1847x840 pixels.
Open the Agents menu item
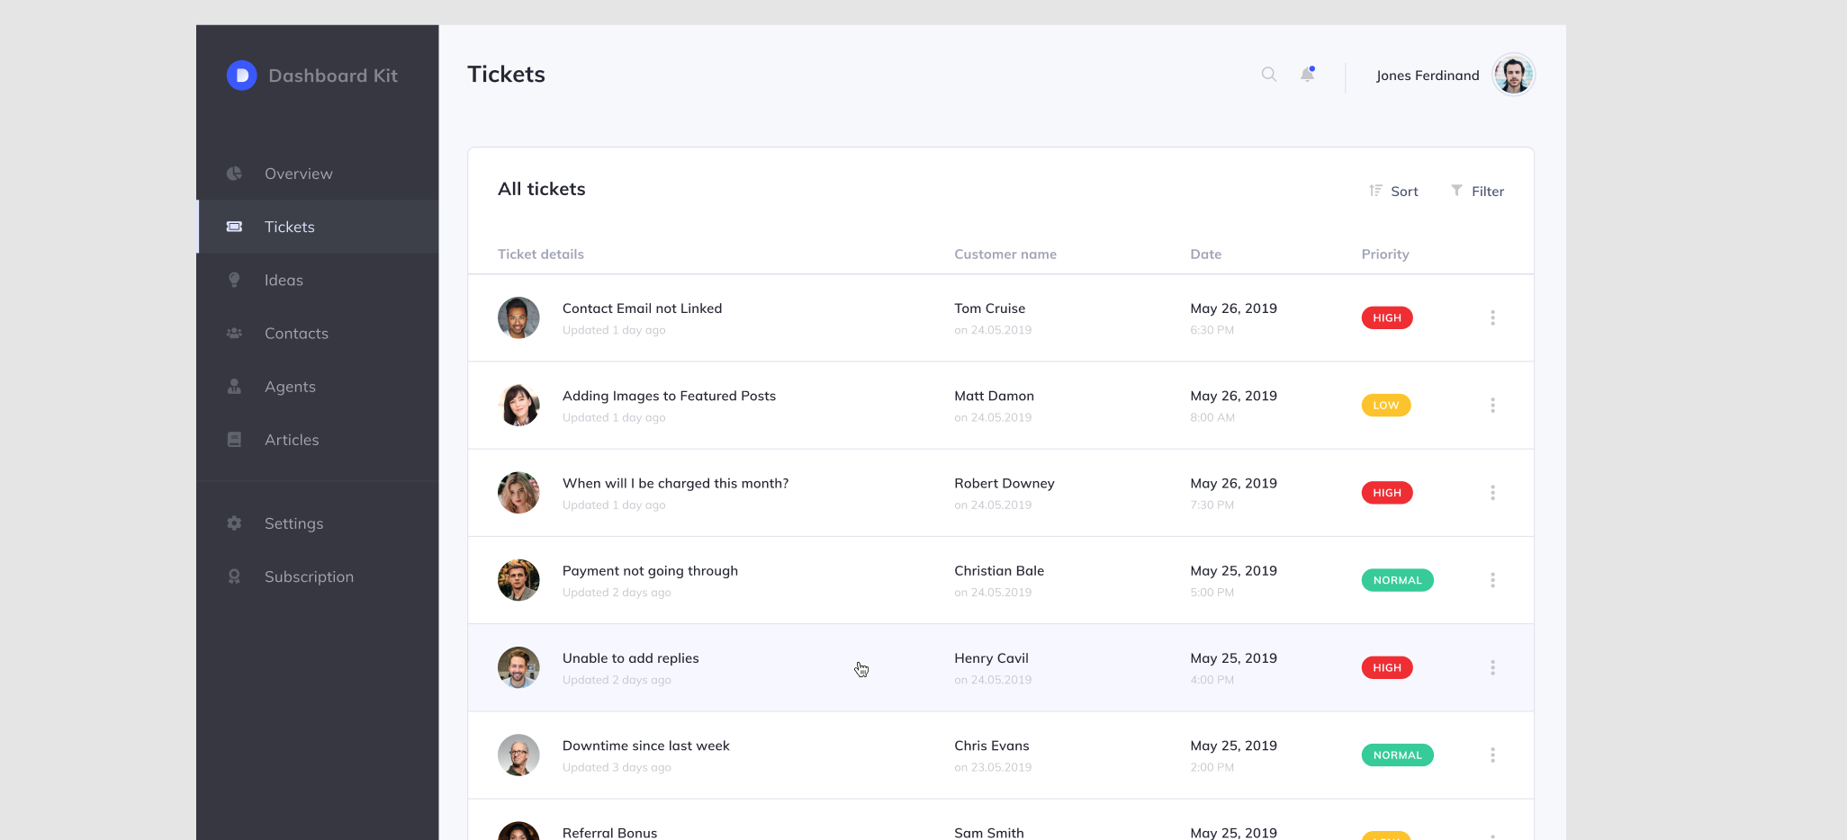(x=317, y=387)
